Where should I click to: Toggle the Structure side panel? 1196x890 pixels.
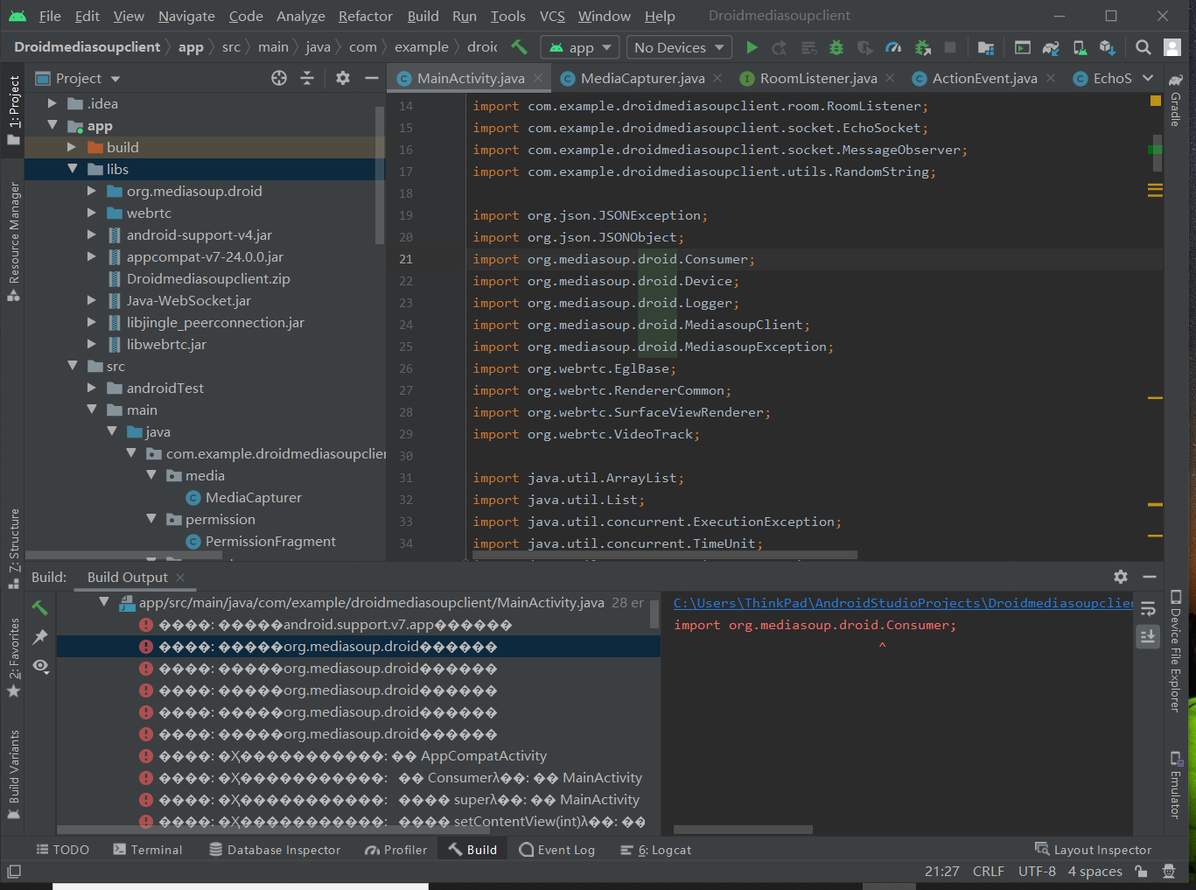tap(13, 549)
